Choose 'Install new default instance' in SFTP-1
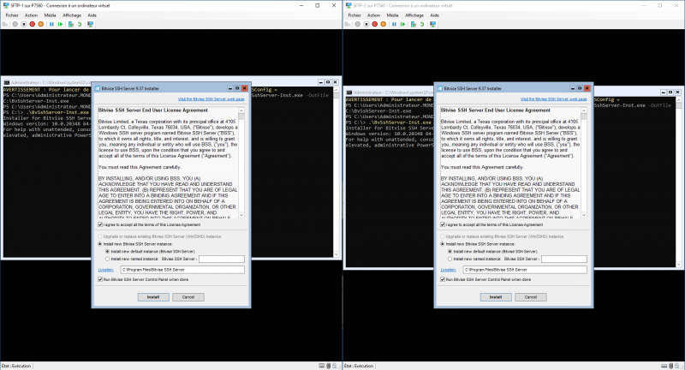 pos(108,252)
